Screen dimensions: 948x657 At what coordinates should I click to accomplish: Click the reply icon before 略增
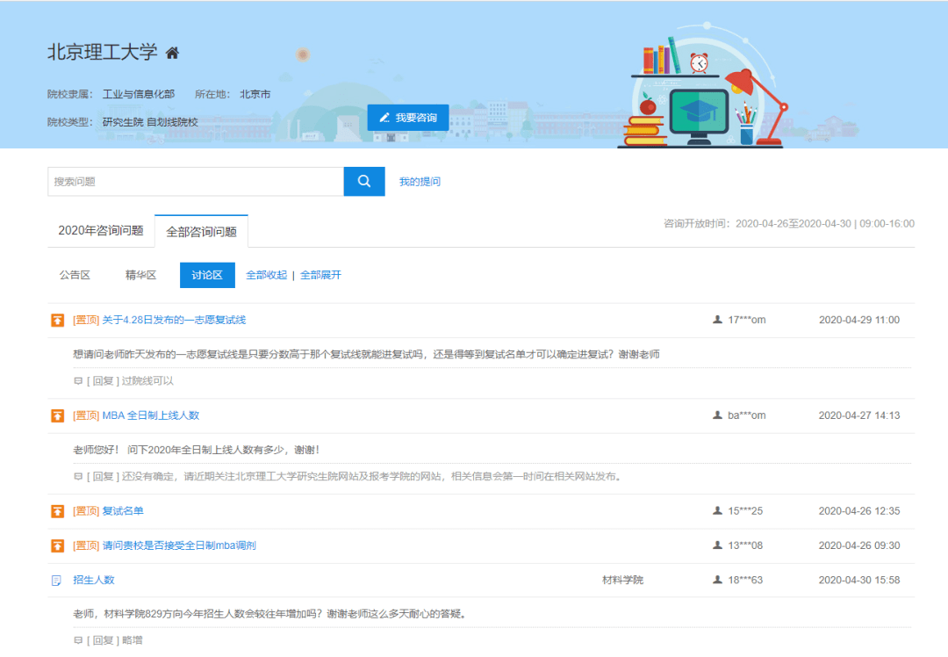tap(78, 640)
